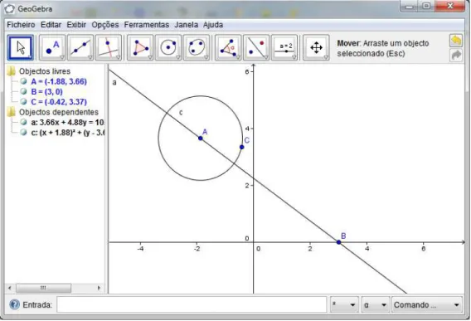Image resolution: width=471 pixels, height=321 pixels.
Task: Click the Objectos livres folder icon
Action: pyautogui.click(x=11, y=71)
